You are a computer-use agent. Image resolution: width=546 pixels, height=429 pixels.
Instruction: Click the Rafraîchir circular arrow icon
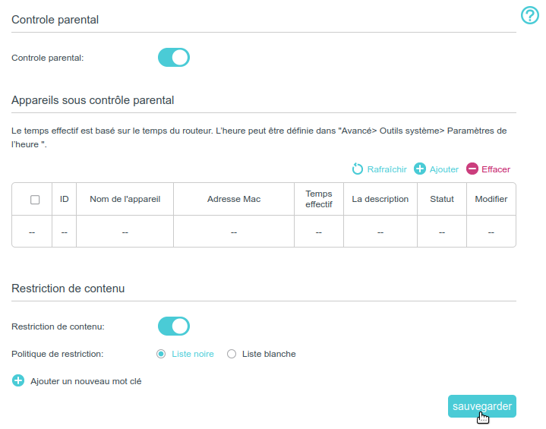pyautogui.click(x=358, y=169)
